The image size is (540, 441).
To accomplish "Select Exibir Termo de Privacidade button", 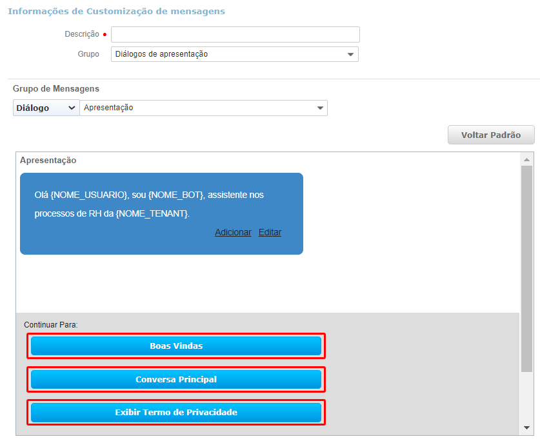I will tap(176, 412).
